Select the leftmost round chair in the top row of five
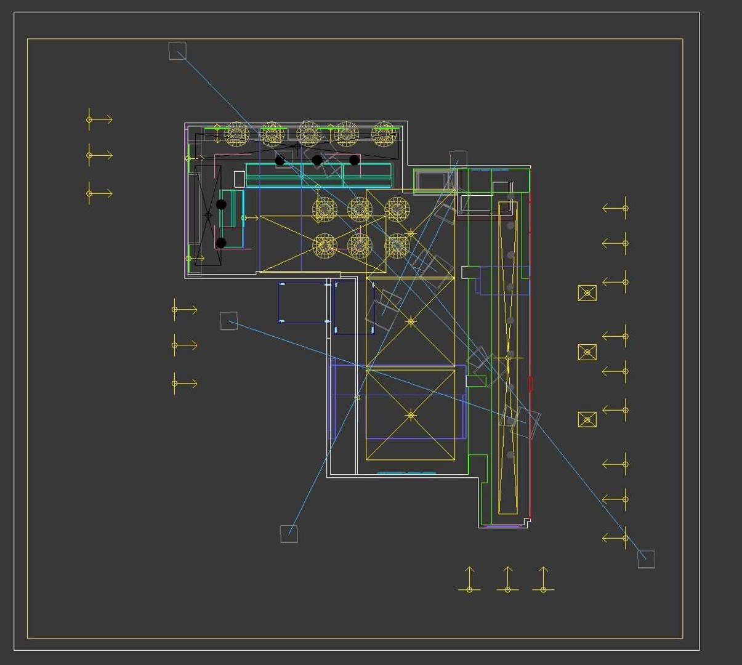Screen dimensions: 742x665 coord(236,134)
